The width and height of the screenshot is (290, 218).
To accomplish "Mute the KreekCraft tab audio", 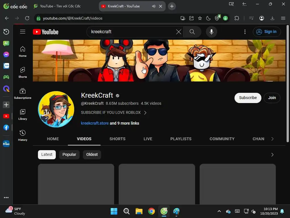I will coord(153,6).
